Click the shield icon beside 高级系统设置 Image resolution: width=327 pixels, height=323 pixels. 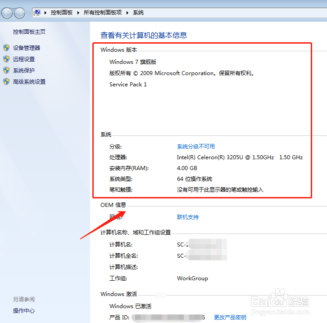(x=6, y=81)
